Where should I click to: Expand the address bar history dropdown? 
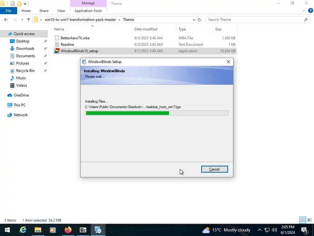[x=194, y=20]
